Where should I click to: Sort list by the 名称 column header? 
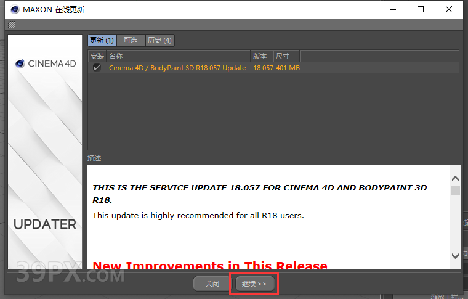[179, 56]
